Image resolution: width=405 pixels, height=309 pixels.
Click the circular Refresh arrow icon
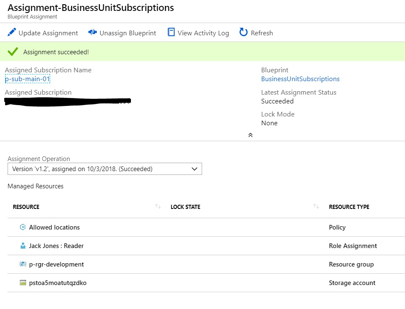(x=243, y=32)
